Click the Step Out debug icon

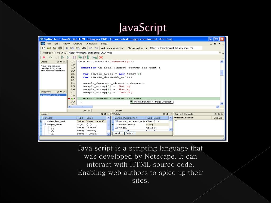(94, 57)
